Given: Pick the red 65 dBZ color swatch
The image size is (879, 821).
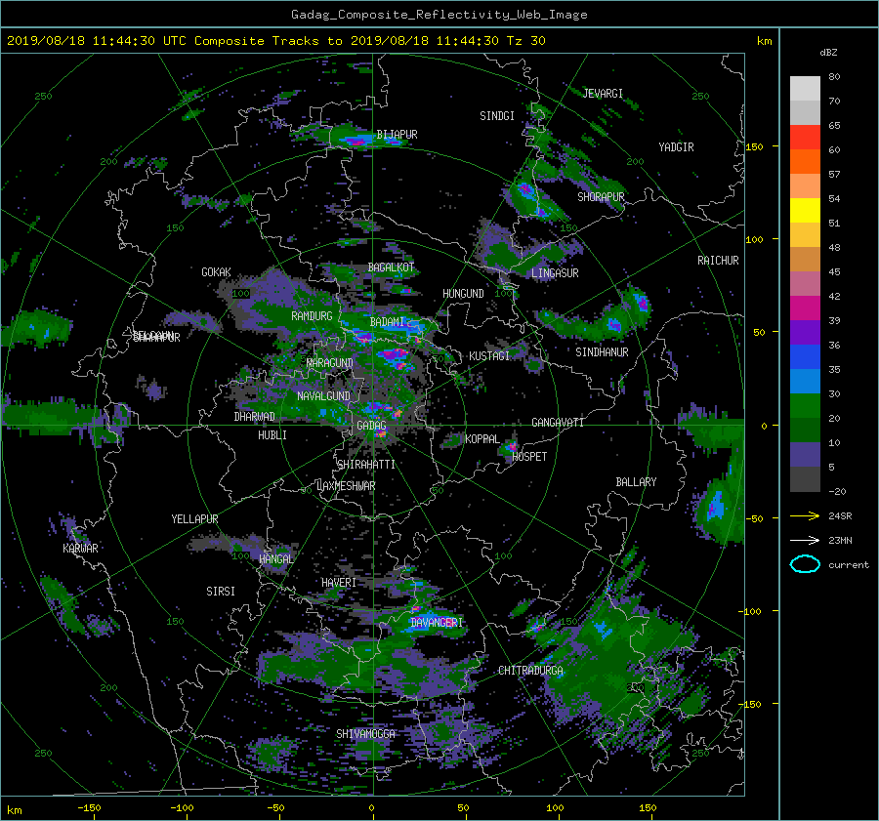Looking at the screenshot, I should (x=805, y=137).
